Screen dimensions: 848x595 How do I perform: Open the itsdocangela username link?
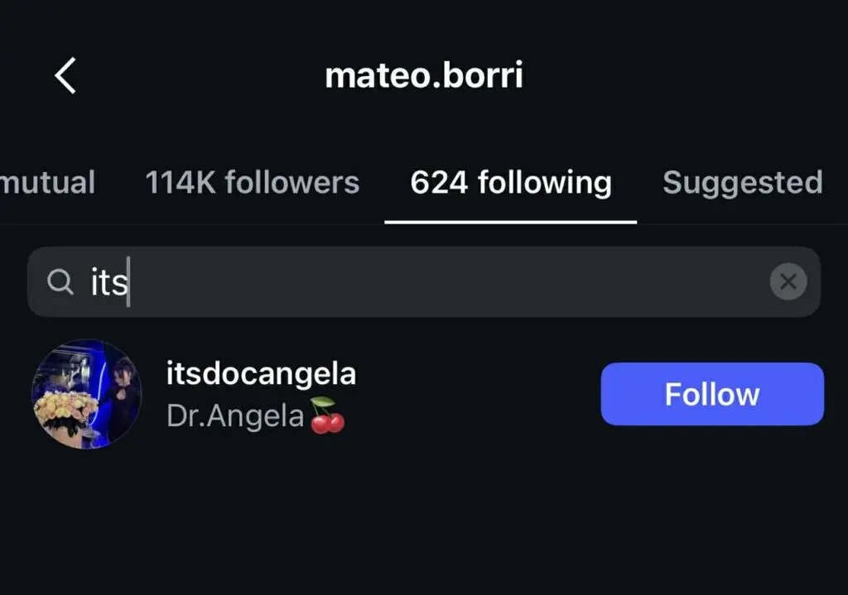pyautogui.click(x=261, y=373)
